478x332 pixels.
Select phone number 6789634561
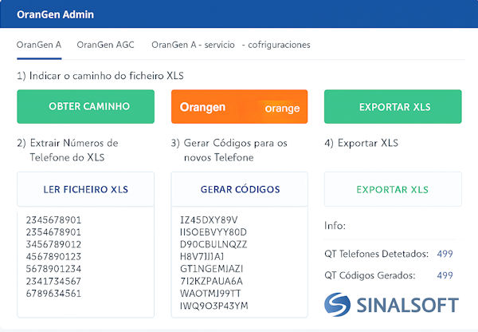(53, 294)
